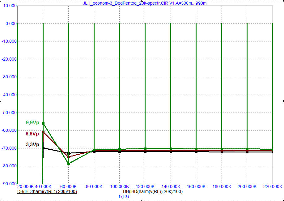Click the 0.000 y-axis value
284x201 pixels.
click(x=11, y=24)
